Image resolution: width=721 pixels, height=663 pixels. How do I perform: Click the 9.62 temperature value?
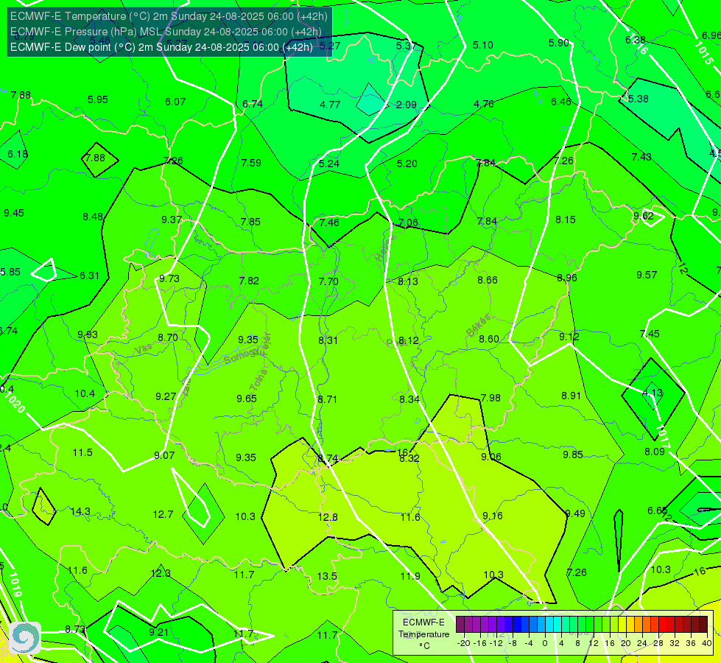[643, 217]
